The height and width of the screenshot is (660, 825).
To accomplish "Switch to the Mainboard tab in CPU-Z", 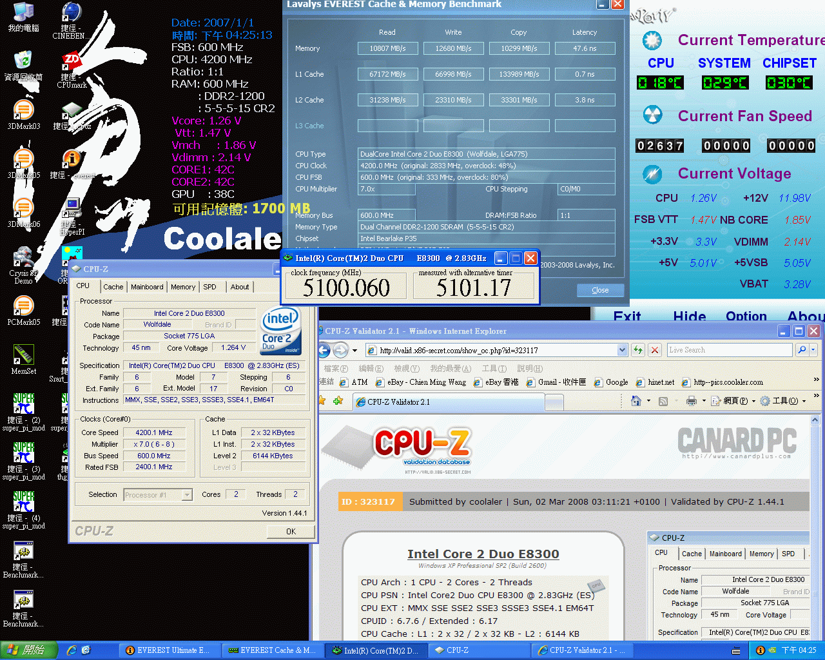I will click(x=147, y=287).
